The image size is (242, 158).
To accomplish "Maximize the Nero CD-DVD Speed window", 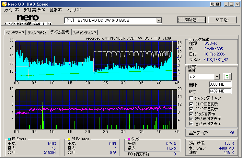I will pos(232,4).
